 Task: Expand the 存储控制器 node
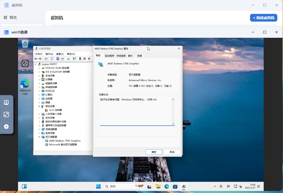point(39,87)
